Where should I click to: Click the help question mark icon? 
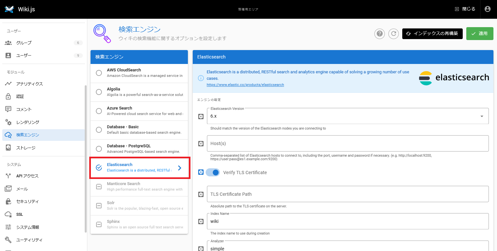click(380, 34)
